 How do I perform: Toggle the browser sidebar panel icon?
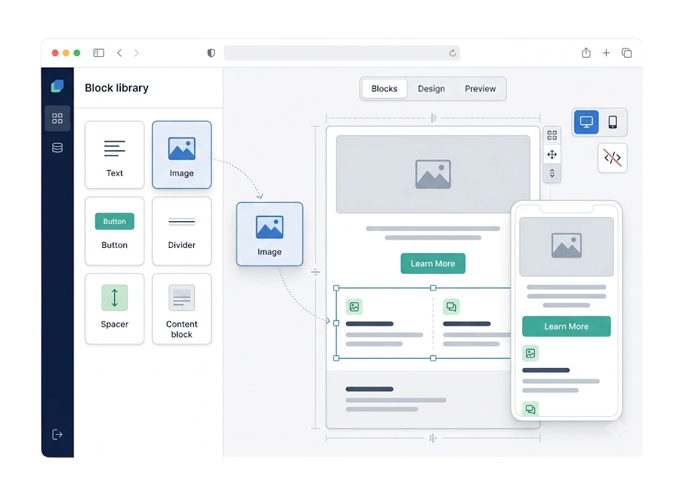[x=99, y=53]
